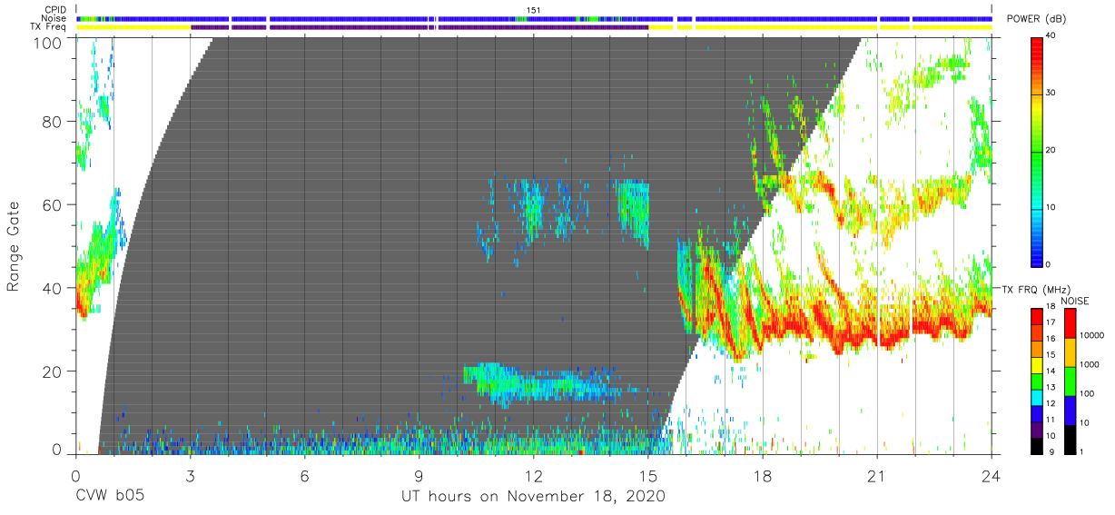Click the 20 tick on power colorbar
This screenshot has width=1115, height=515.
[1051, 150]
